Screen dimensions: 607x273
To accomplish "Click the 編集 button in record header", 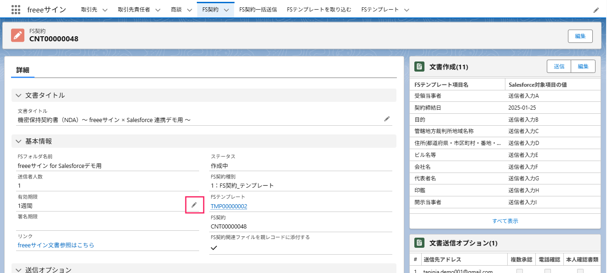I will (580, 36).
